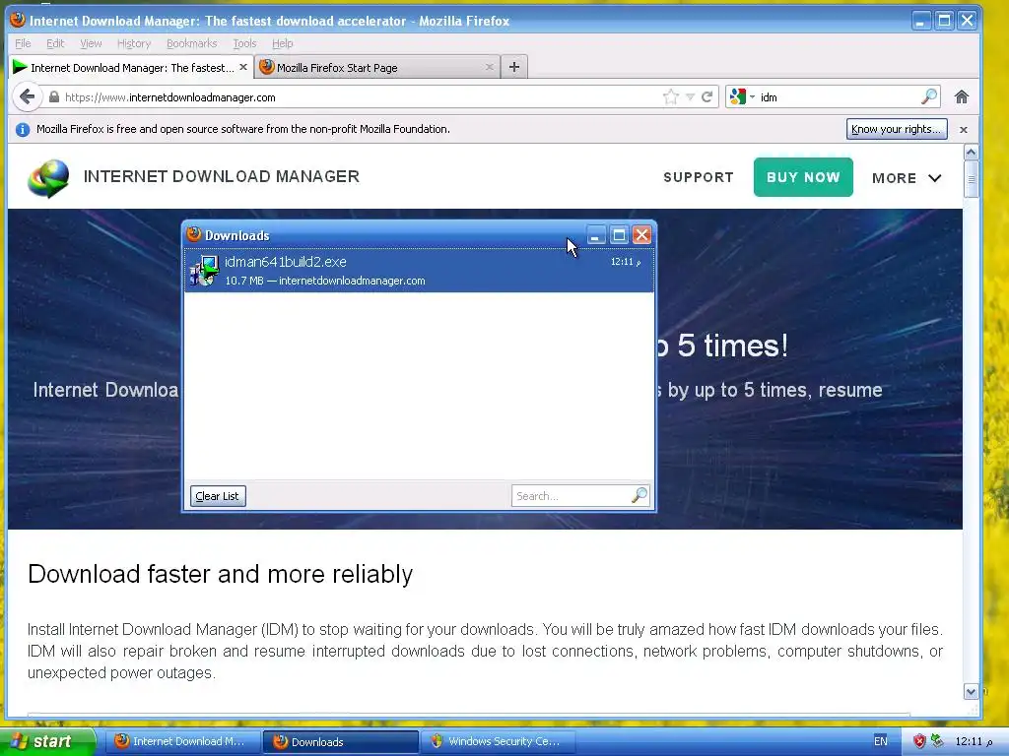1009x756 pixels.
Task: Open the History menu
Action: [134, 43]
